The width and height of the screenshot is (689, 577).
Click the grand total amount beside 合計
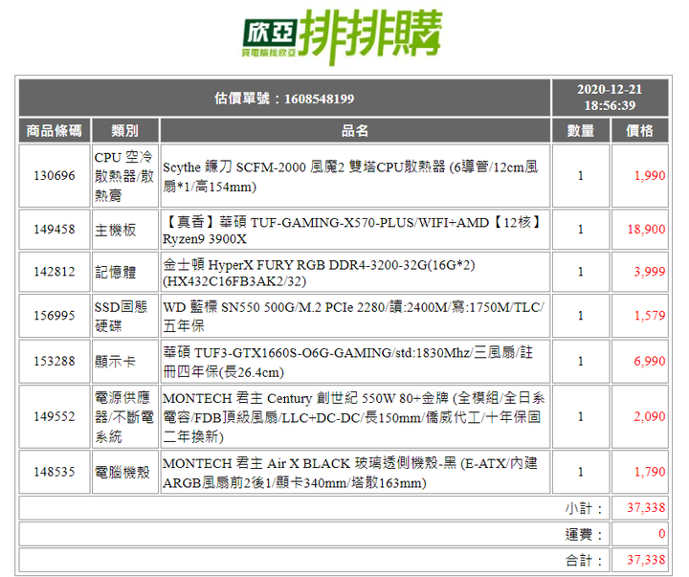[x=646, y=560]
